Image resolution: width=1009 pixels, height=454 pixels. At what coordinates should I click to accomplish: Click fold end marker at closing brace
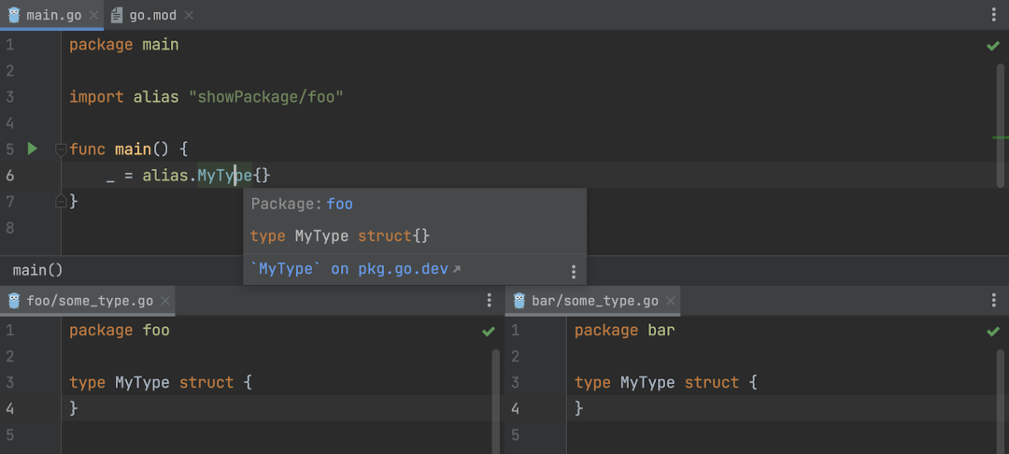[61, 201]
